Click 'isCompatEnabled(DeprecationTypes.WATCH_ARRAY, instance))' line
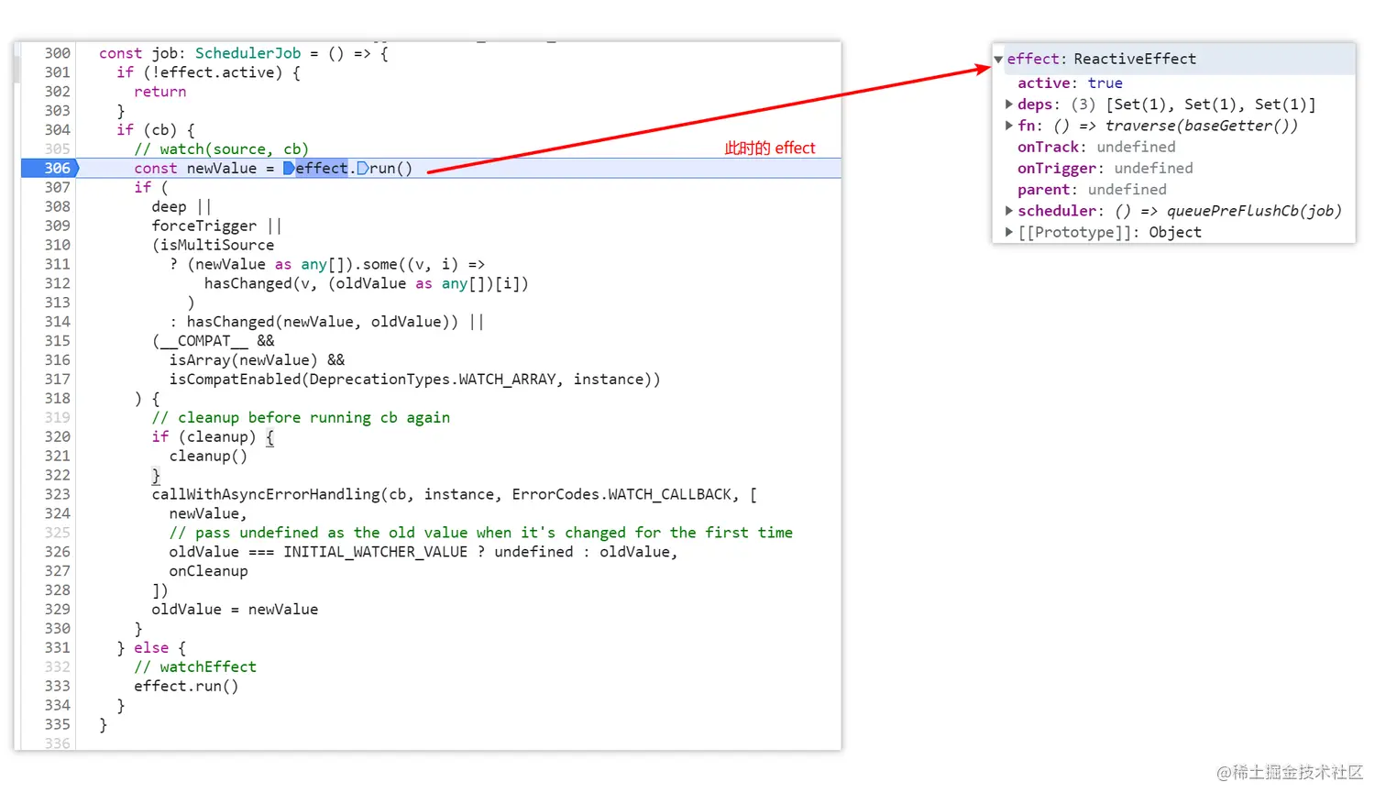Screen dimensions: 1386x804 pos(414,380)
